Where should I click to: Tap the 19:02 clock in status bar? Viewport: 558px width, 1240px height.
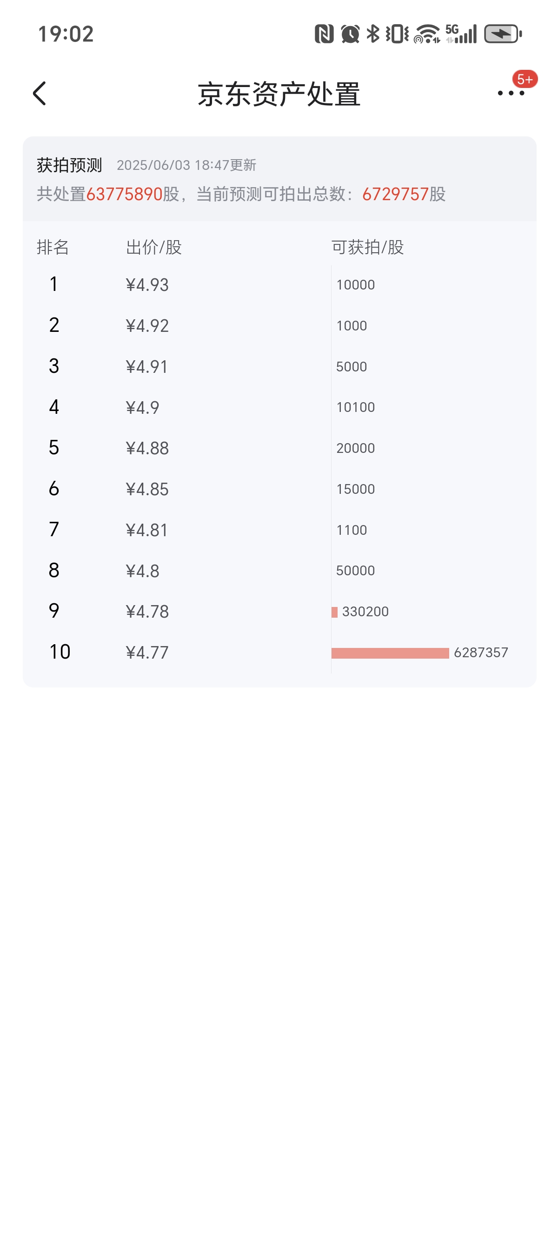66,34
